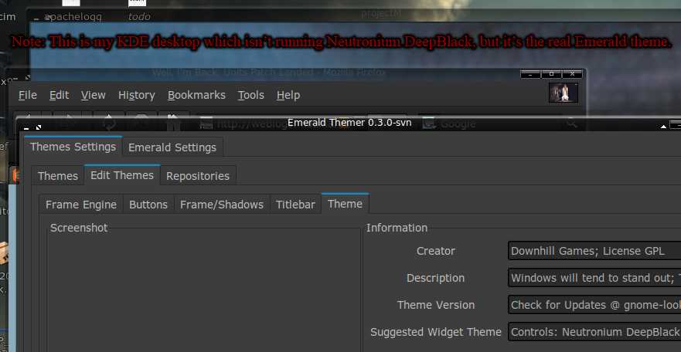Image resolution: width=681 pixels, height=352 pixels.
Task: Open the apachelogg desktop item
Action: (x=73, y=17)
